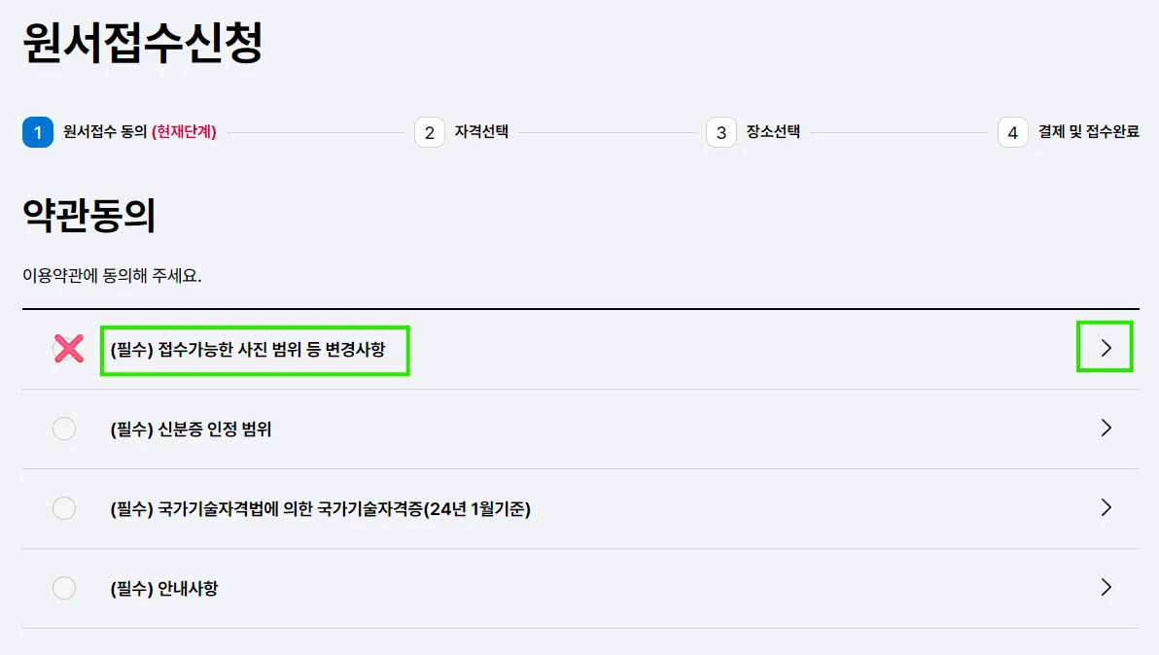The height and width of the screenshot is (655, 1159).
Task: Check the red X-marked photo range agreement circle
Action: [67, 349]
